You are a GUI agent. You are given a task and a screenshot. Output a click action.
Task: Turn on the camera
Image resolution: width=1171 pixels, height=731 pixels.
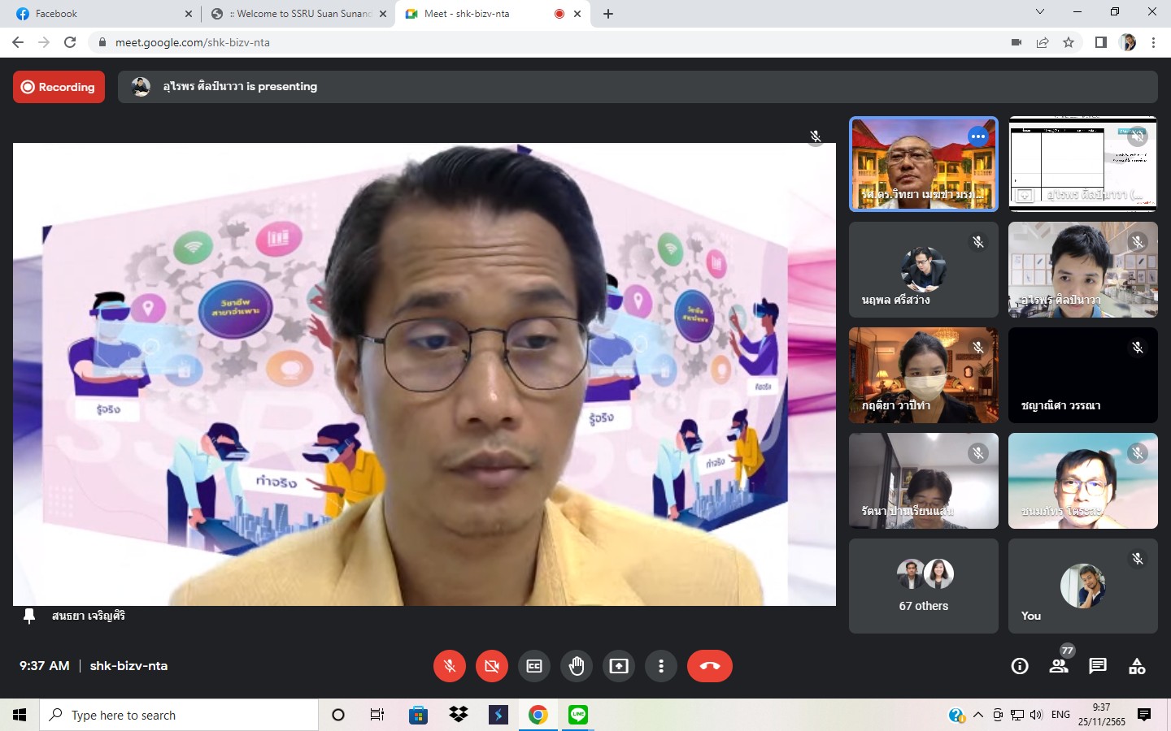pyautogui.click(x=492, y=666)
